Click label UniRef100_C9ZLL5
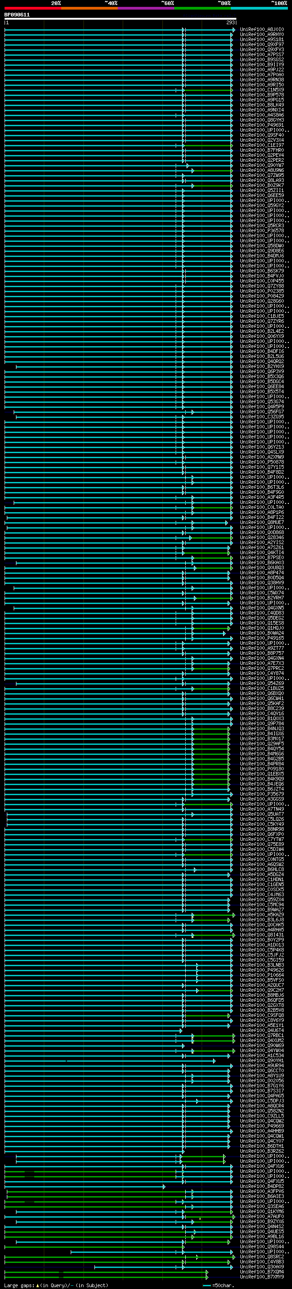This screenshot has width=292, height=1289. click(261, 1116)
